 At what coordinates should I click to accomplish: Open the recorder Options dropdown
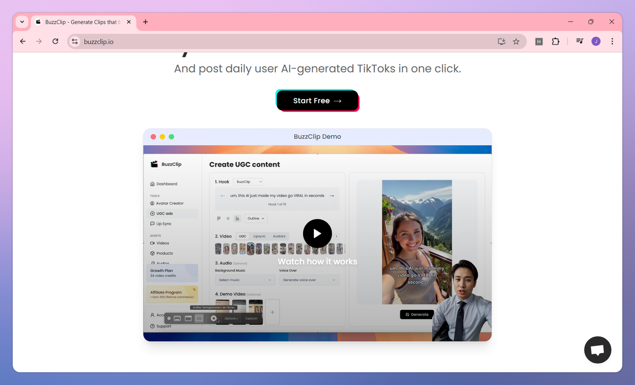pyautogui.click(x=231, y=318)
